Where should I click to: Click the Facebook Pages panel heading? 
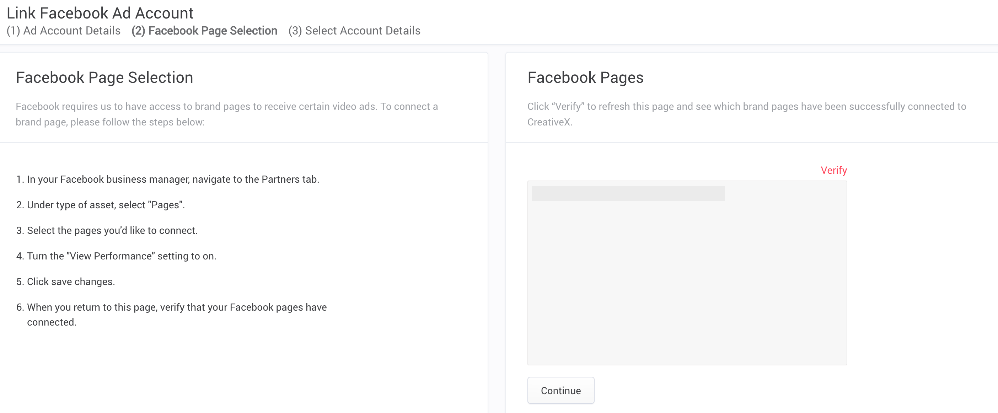(585, 77)
